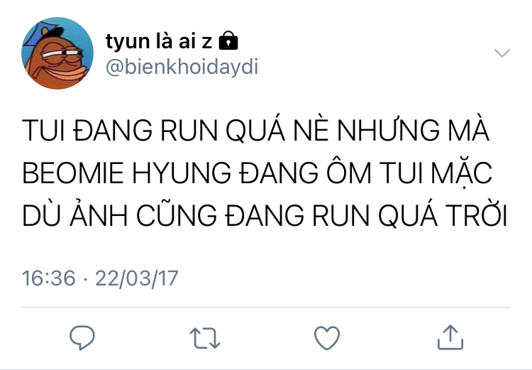532x370 pixels.
Task: Click the word BEOMIE in the tweet
Action: click(x=73, y=173)
